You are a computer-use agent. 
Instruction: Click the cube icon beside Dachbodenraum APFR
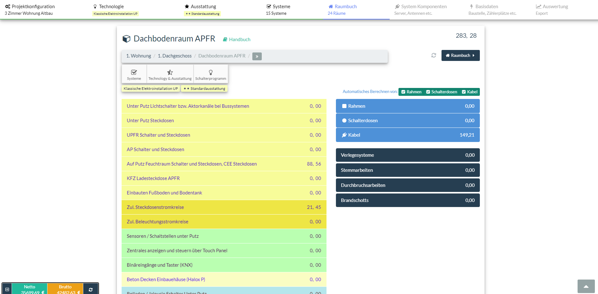click(x=126, y=39)
